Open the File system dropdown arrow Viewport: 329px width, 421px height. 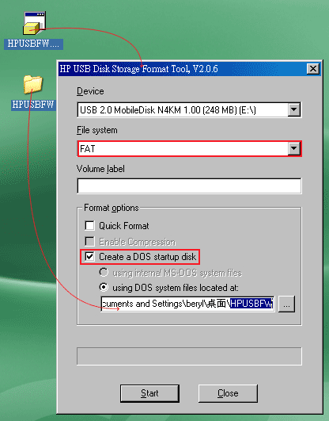pyautogui.click(x=294, y=148)
